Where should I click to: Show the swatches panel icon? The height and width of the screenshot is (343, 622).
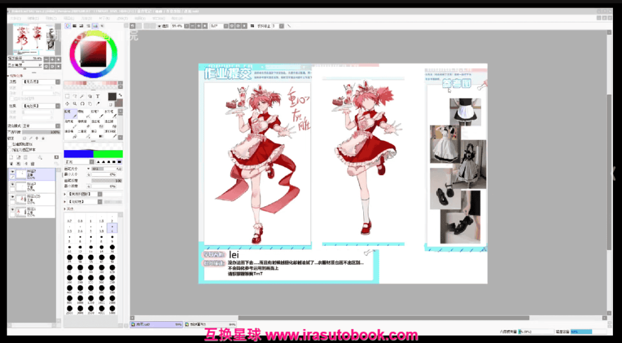[x=95, y=26]
